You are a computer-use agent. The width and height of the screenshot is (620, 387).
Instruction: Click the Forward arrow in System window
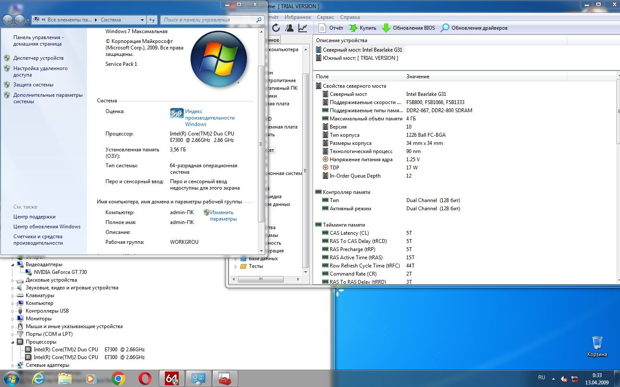coord(19,20)
